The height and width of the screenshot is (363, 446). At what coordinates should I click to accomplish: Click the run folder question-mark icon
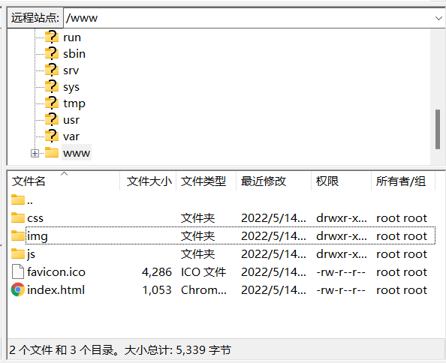pyautogui.click(x=52, y=37)
